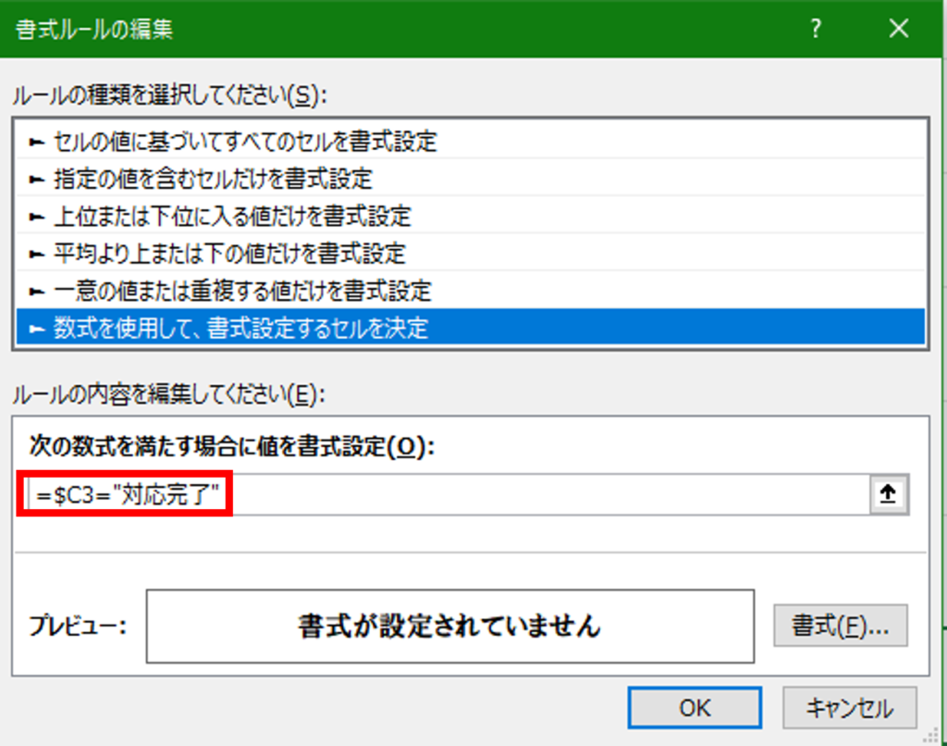Click the label 次の数式を満たす場合に値を書式設定(O):
The image size is (947, 746).
coord(232,447)
